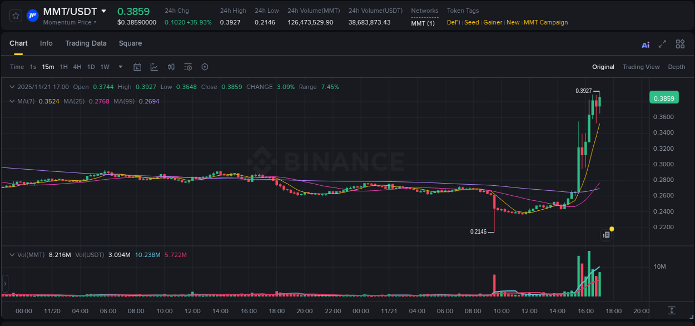Expand chart to fullscreen with arrow icon
The image size is (695, 326).
click(x=663, y=44)
